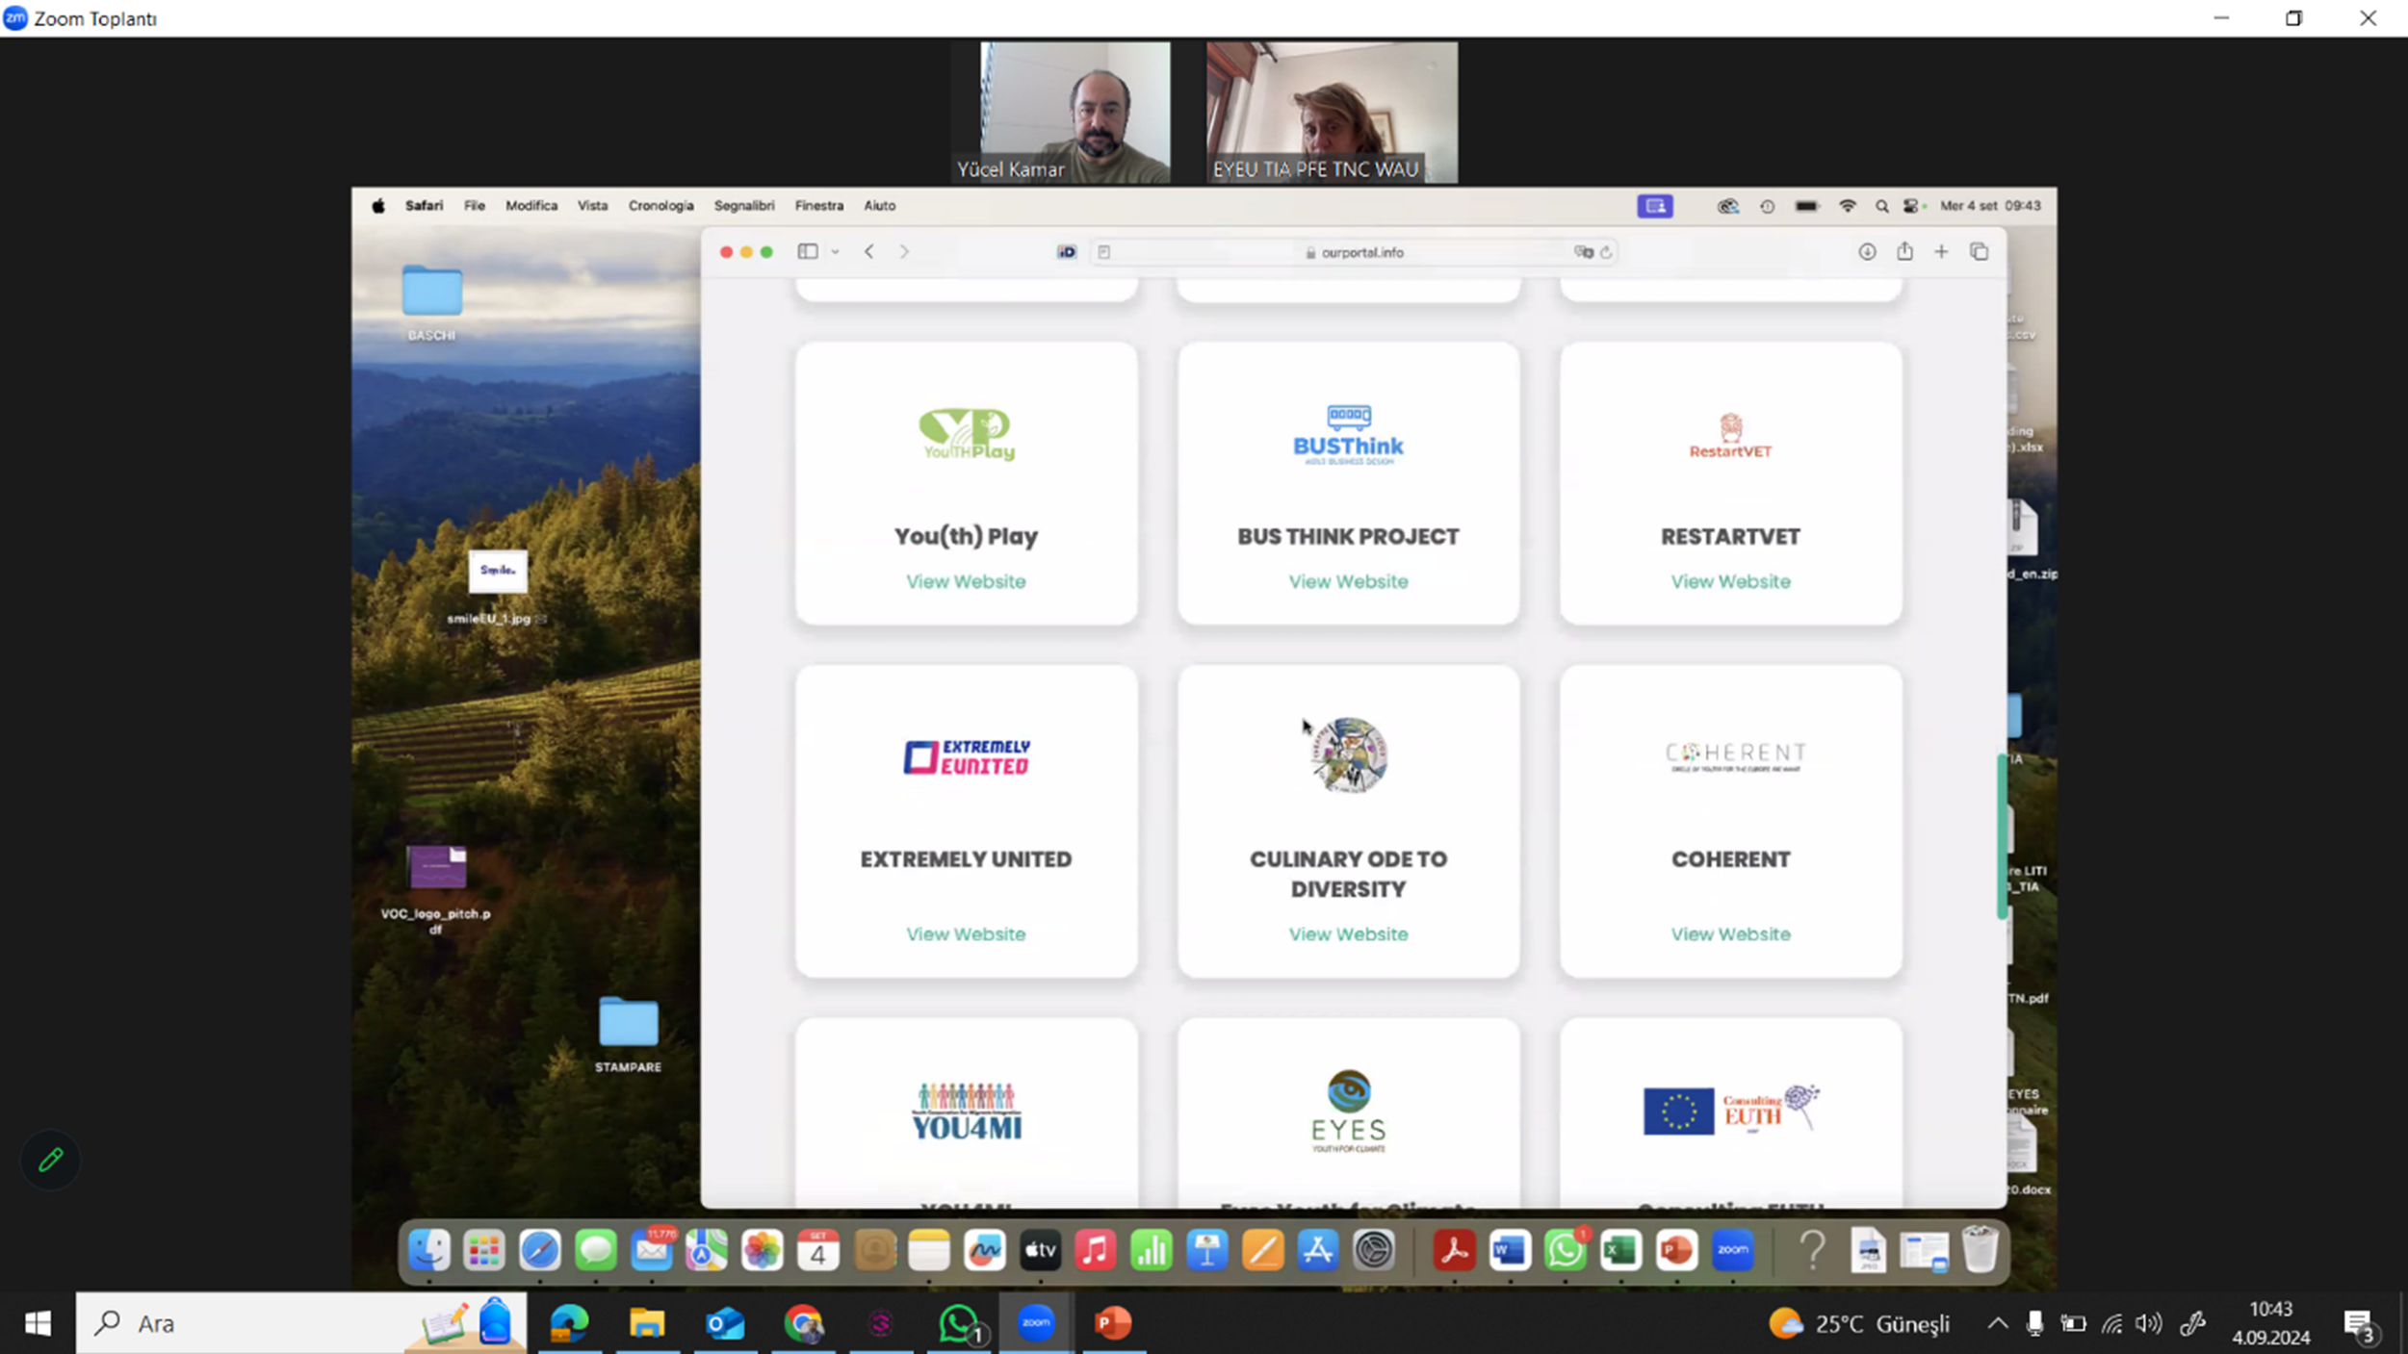Open the BASCHI folder on Mac desktop
The width and height of the screenshot is (2408, 1354).
coord(431,302)
